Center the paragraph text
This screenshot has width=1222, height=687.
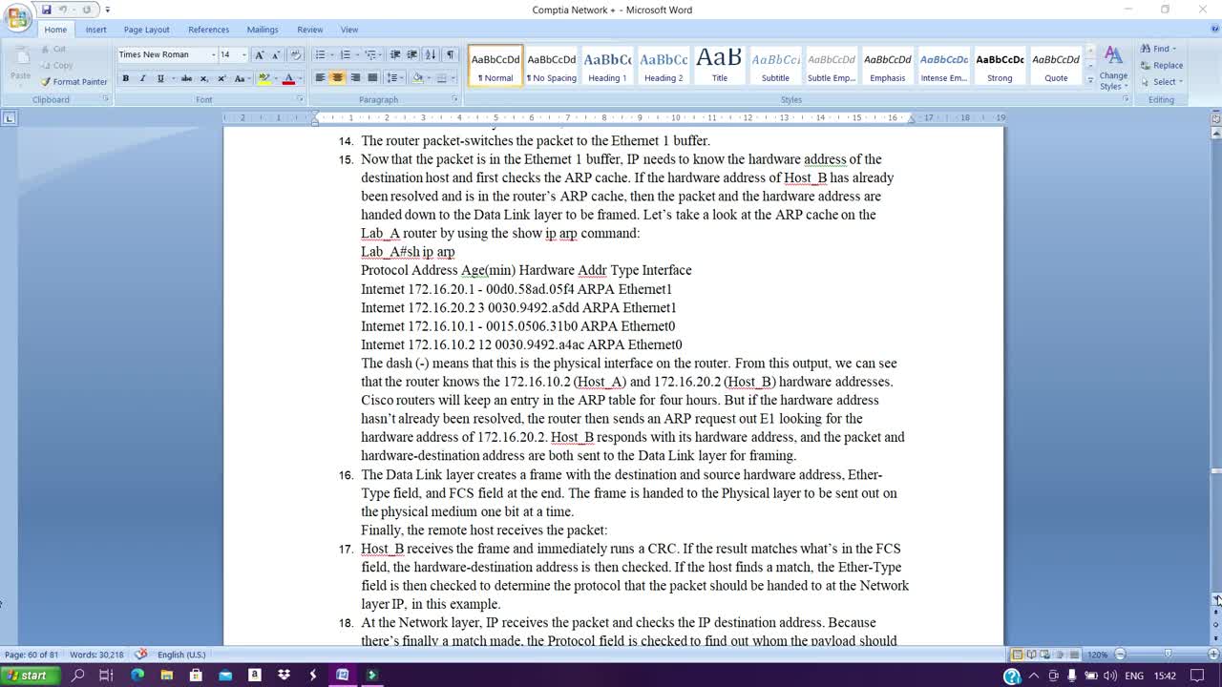[337, 78]
